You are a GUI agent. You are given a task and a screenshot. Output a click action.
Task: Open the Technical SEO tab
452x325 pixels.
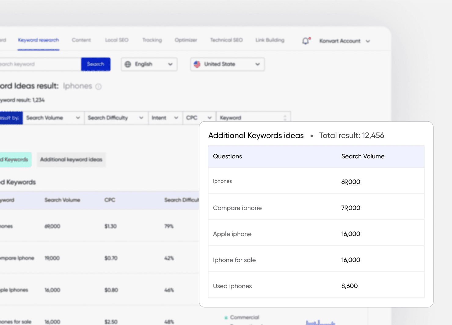(226, 40)
